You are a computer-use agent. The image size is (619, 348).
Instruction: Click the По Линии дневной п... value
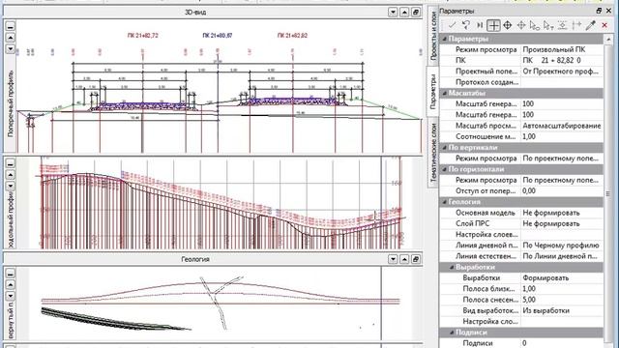tap(562, 256)
